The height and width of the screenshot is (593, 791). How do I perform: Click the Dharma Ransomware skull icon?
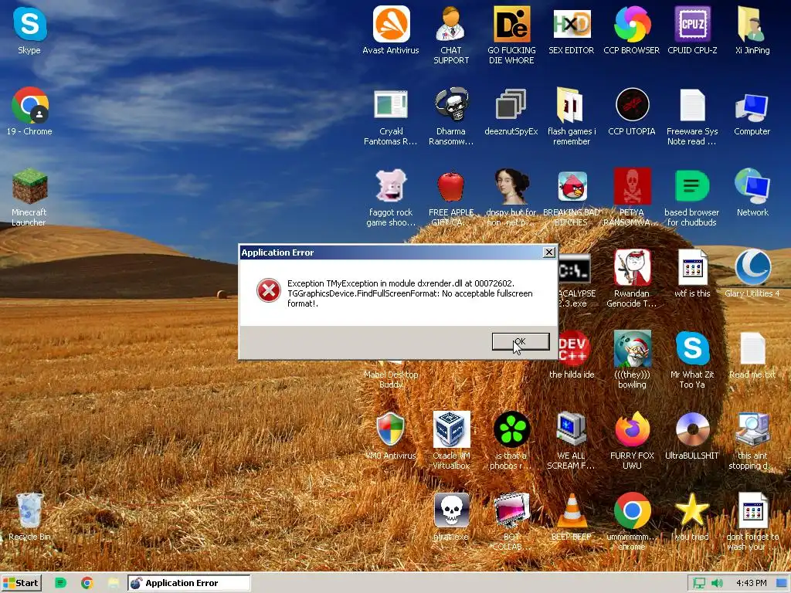click(x=451, y=105)
